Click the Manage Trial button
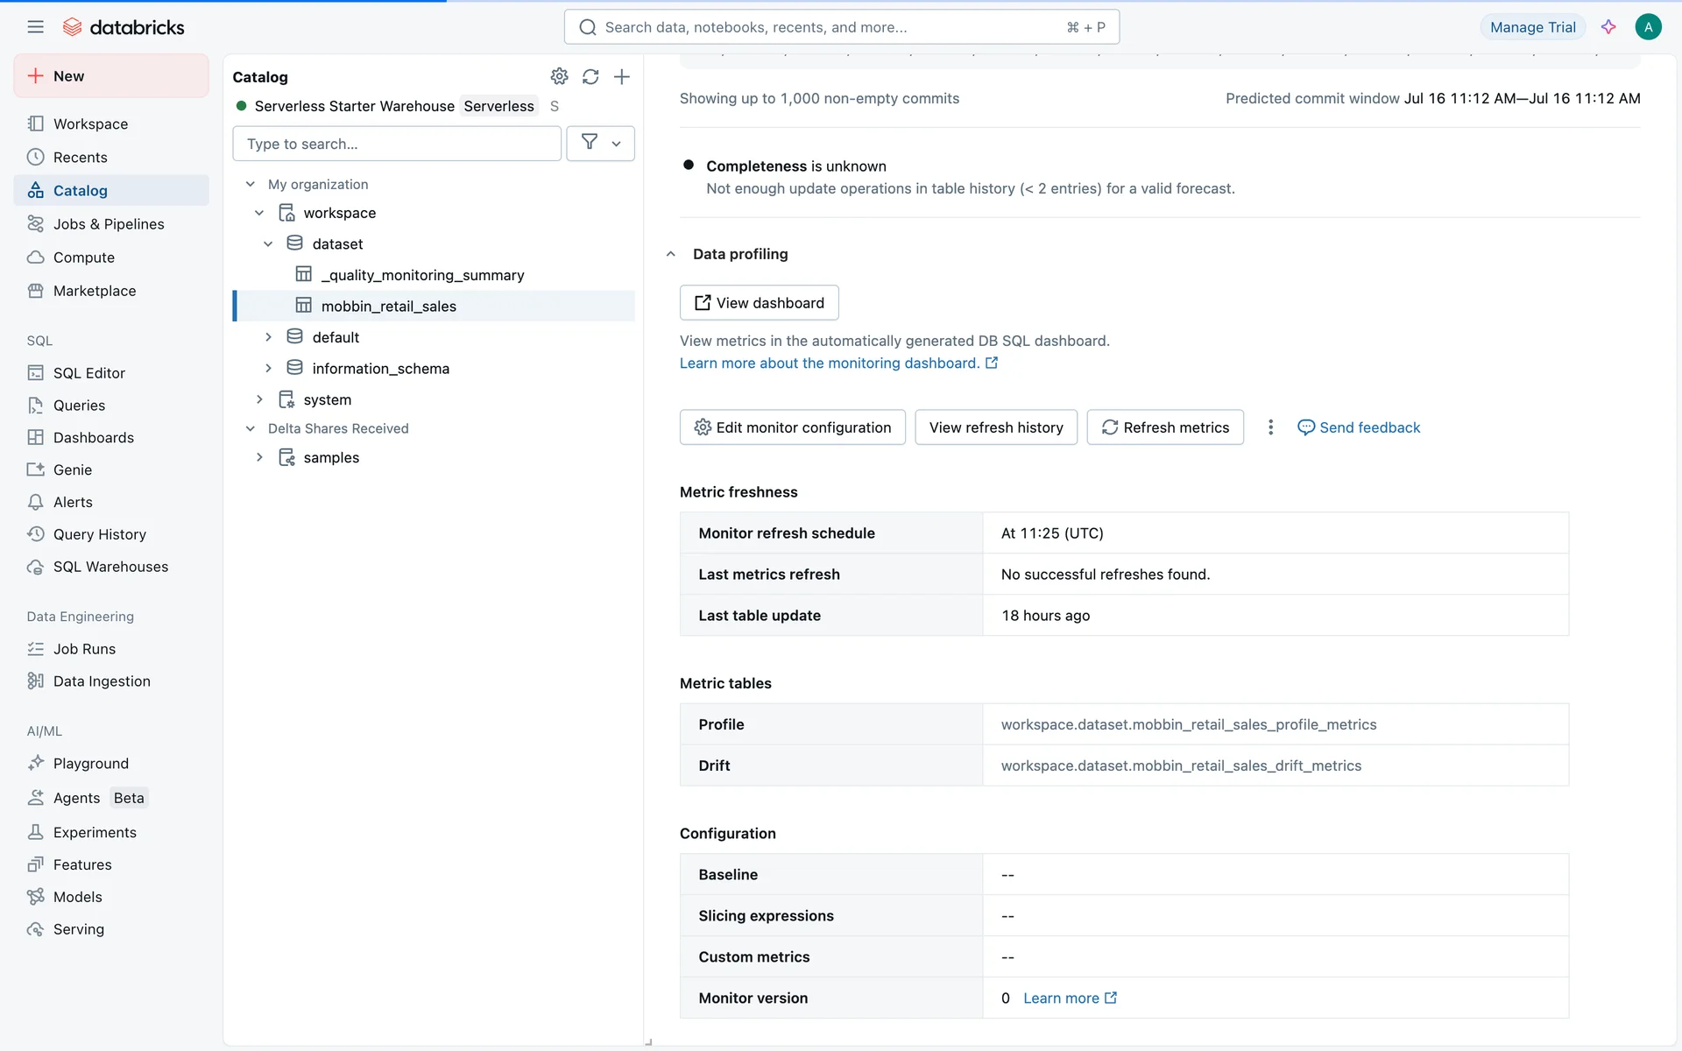Viewport: 1682px width, 1051px height. pyautogui.click(x=1532, y=27)
